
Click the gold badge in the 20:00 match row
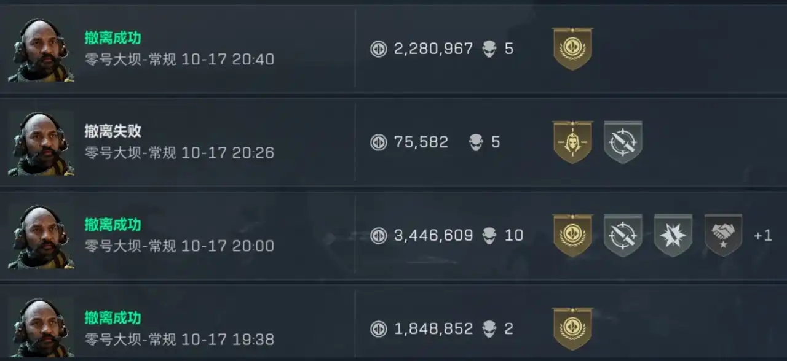[572, 235]
